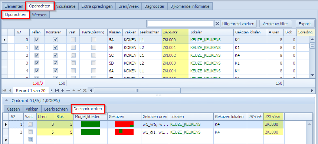Switch to the Wensen sub-tab
Viewport: 318px width, 144px height.
point(39,15)
